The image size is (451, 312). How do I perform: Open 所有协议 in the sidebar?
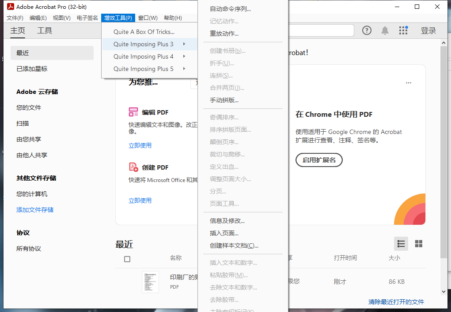28,249
